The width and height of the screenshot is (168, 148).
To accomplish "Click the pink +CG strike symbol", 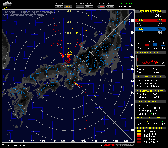I will [139, 121].
